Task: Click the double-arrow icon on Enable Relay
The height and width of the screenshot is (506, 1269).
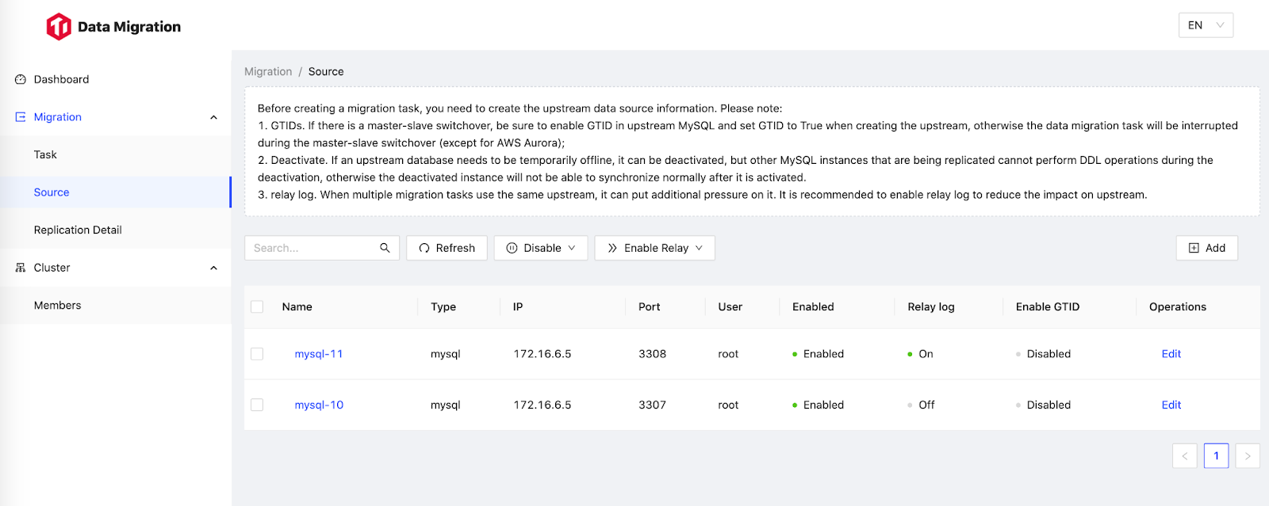Action: click(612, 248)
